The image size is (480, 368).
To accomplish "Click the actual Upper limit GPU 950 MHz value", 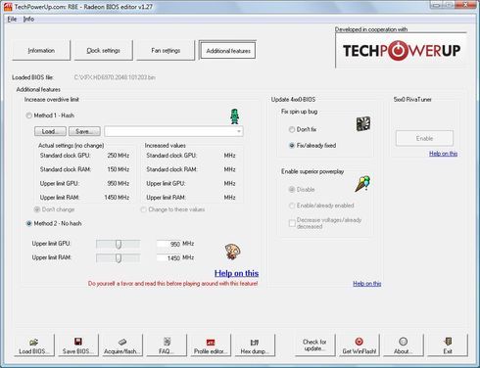I will pyautogui.click(x=119, y=184).
